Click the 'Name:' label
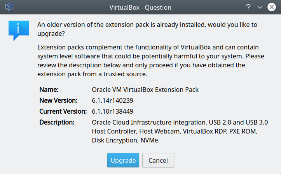281x174 pixels. click(49, 90)
